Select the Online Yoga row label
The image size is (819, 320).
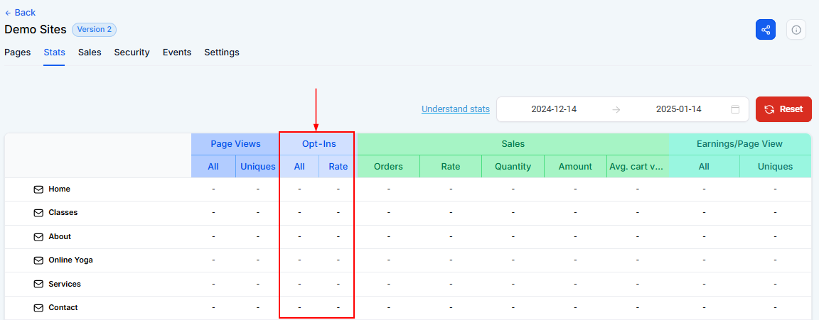pos(70,260)
